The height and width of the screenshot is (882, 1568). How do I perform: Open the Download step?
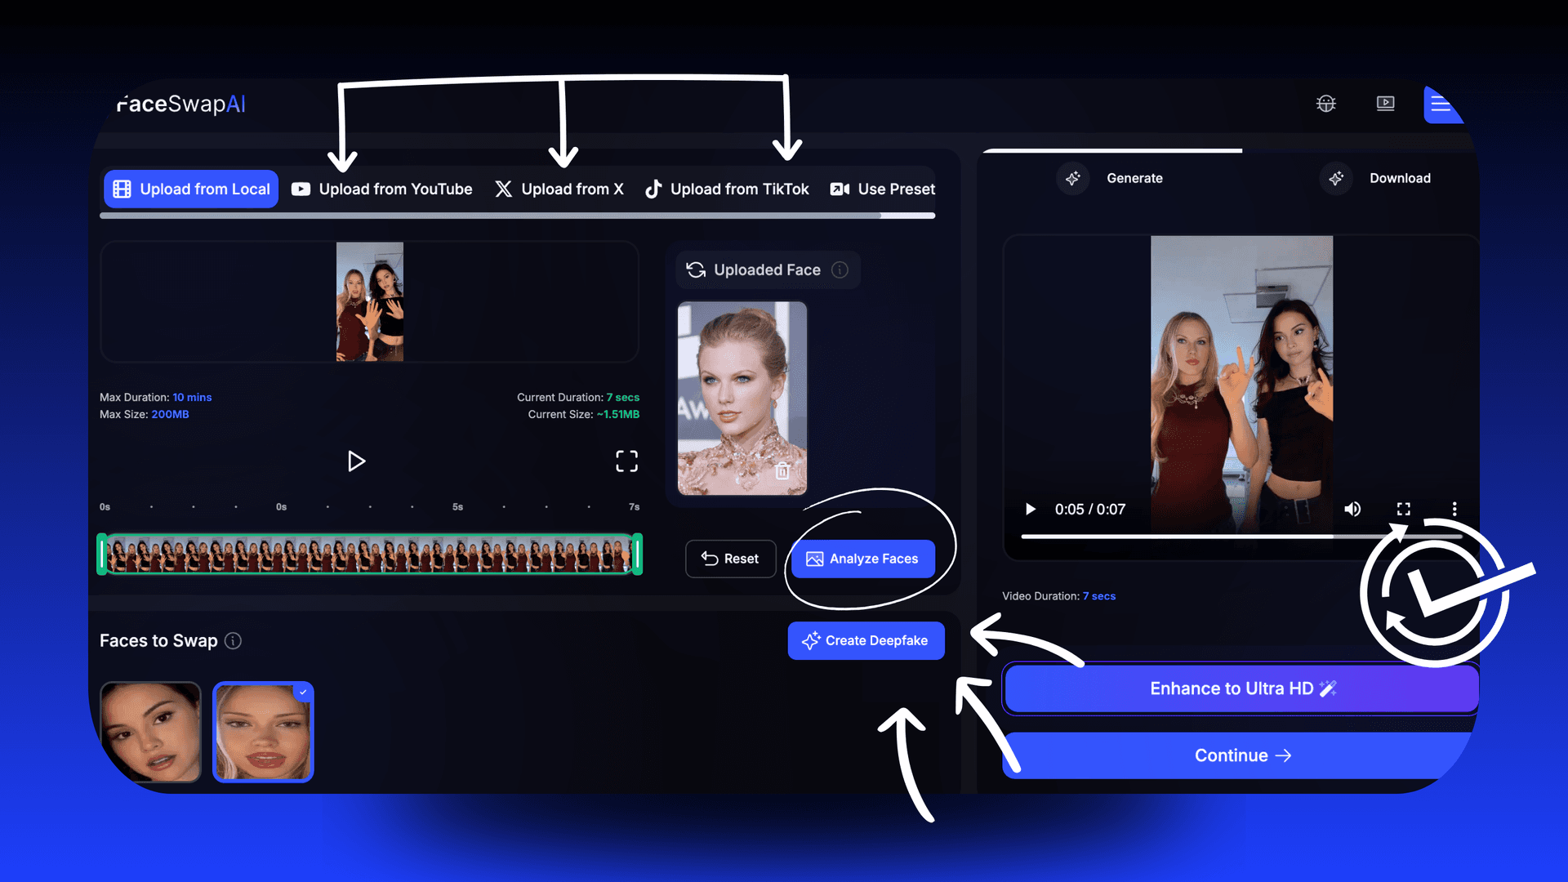tap(1400, 178)
